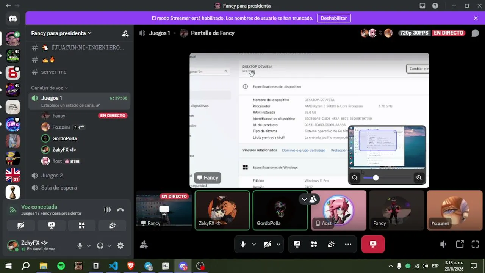Toggle deafen headphones in user panel
This screenshot has height=273, width=485.
click(100, 246)
